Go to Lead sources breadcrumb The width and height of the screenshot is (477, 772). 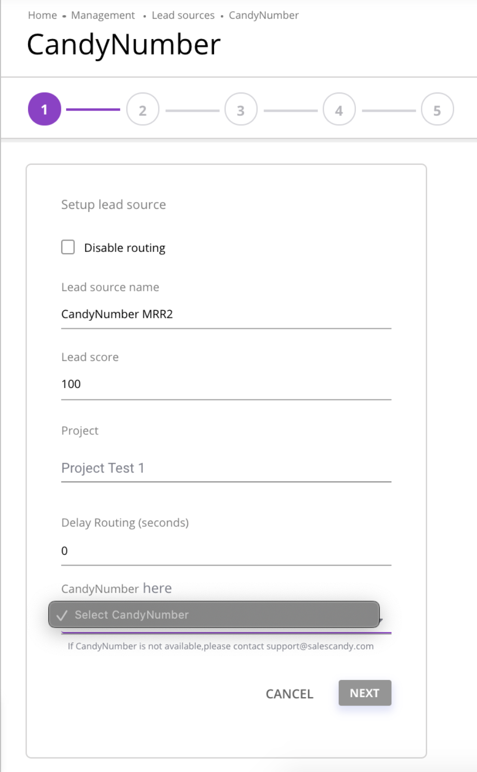(x=183, y=16)
